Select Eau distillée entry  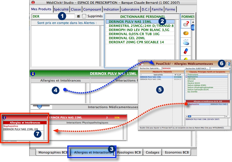206,92
